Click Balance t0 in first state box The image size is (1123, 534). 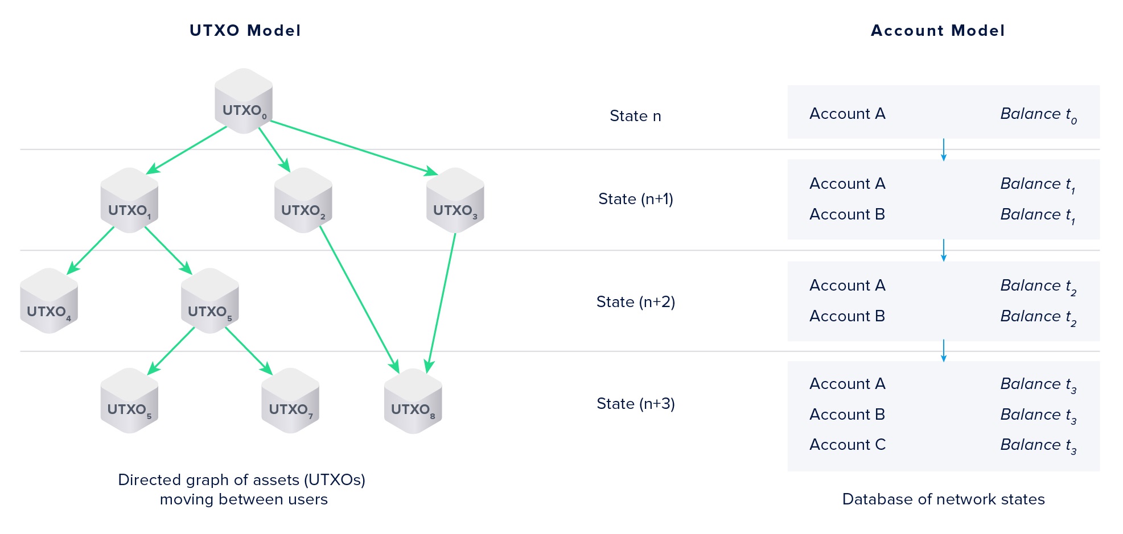1039,115
